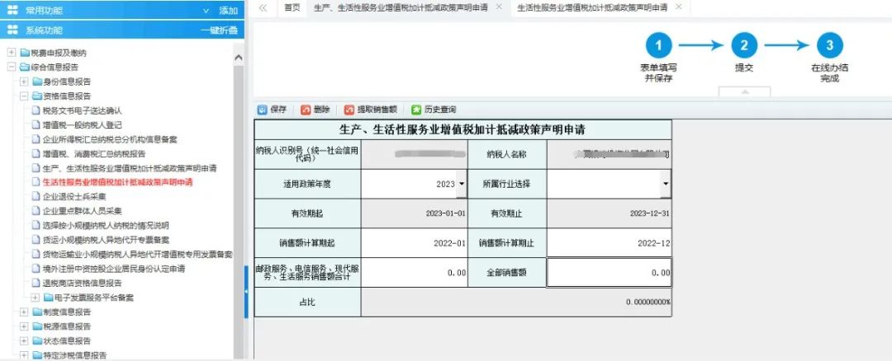
Task: Click the 提取销售额 toolbar icon
Action: pos(349,110)
